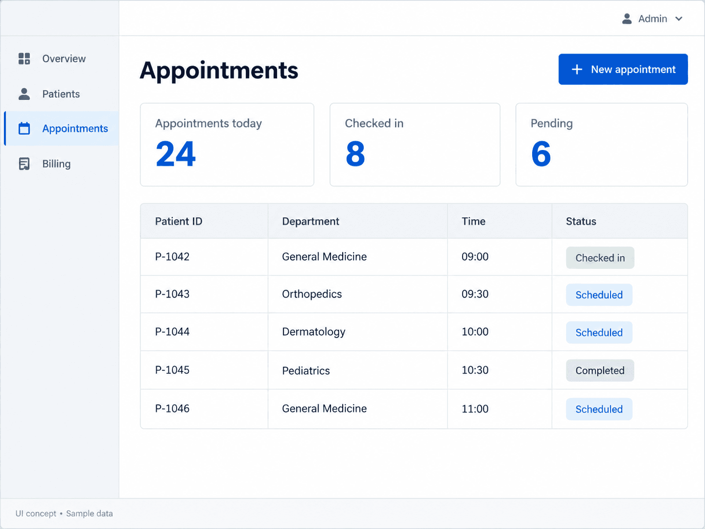
Task: Open the Billing section label
Action: (x=56, y=164)
